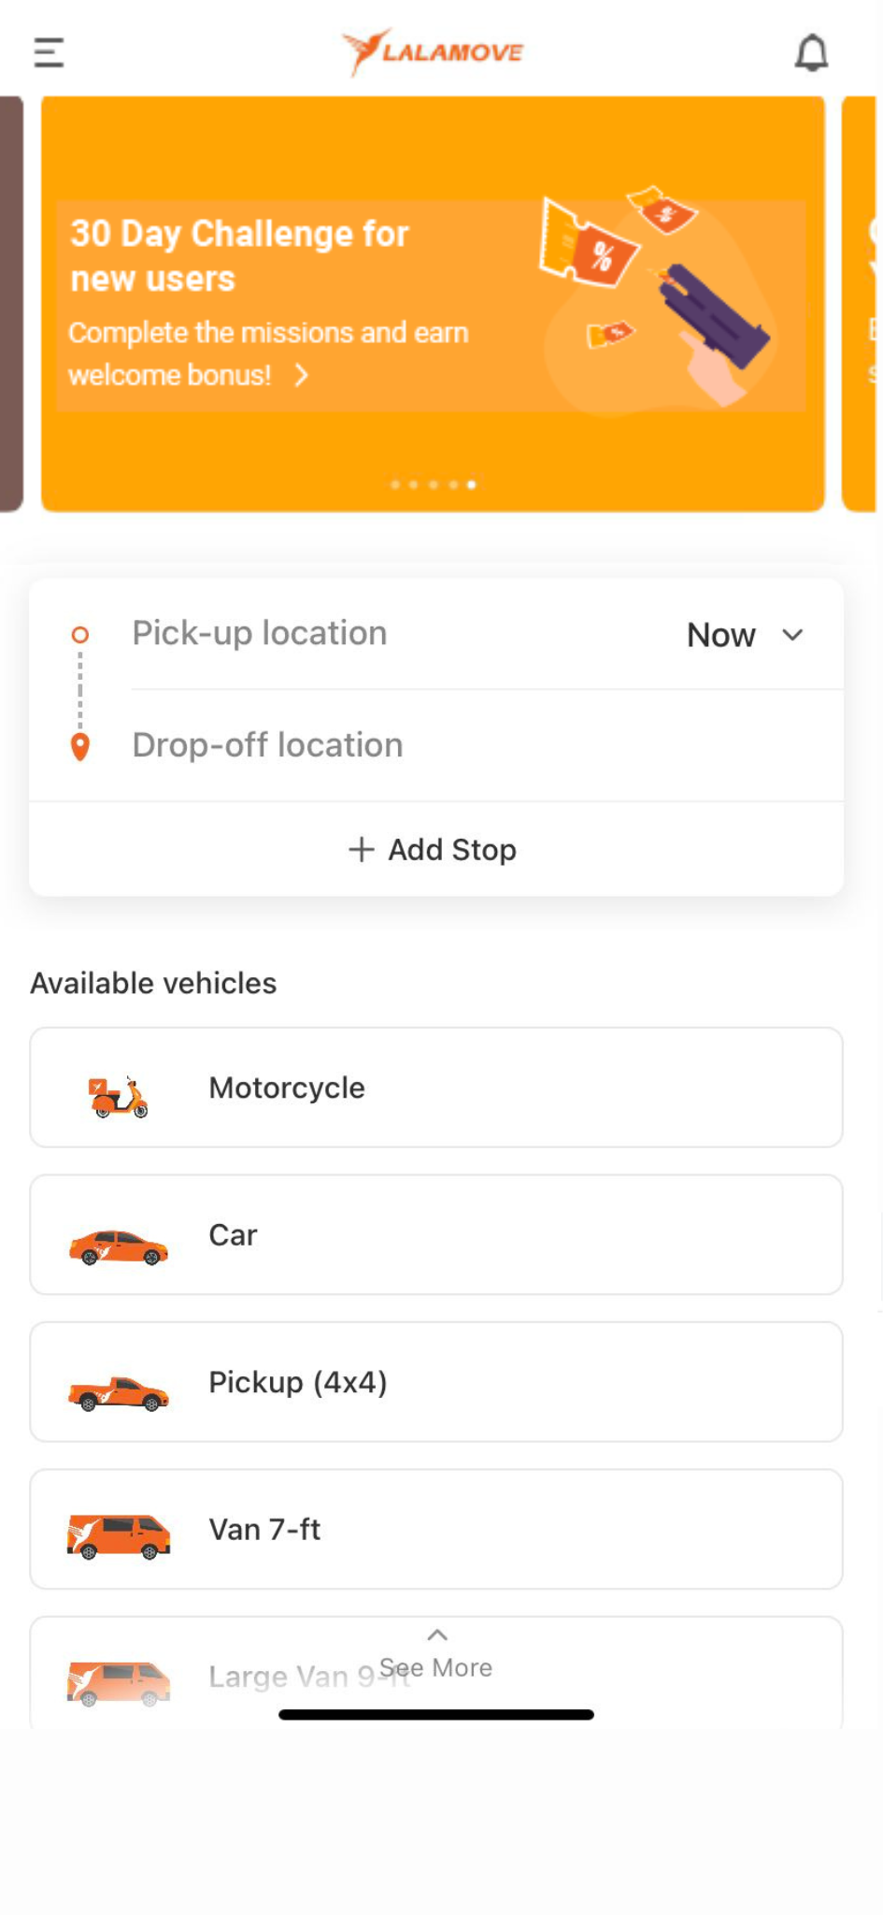Select the Motorcycle vehicle option
The width and height of the screenshot is (883, 1915).
point(436,1087)
